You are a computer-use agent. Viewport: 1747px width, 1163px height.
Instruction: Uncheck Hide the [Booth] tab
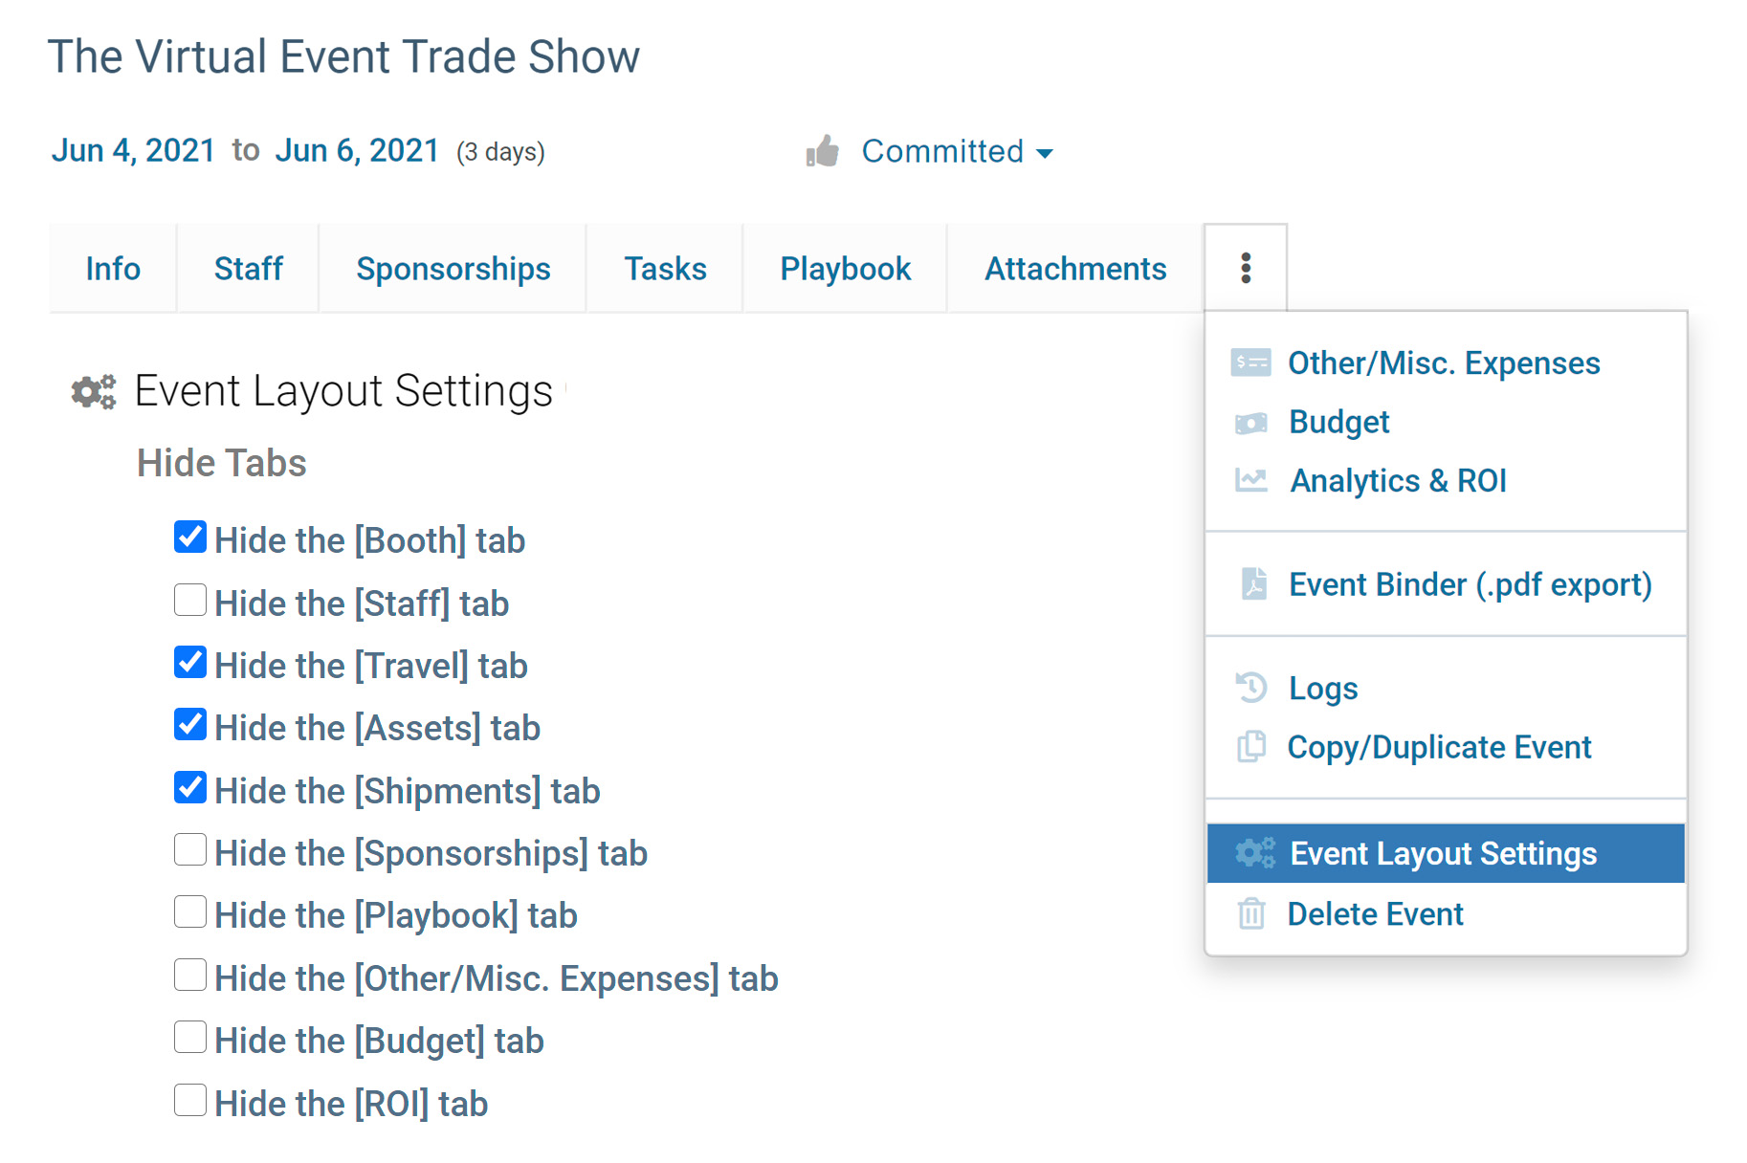click(x=190, y=538)
